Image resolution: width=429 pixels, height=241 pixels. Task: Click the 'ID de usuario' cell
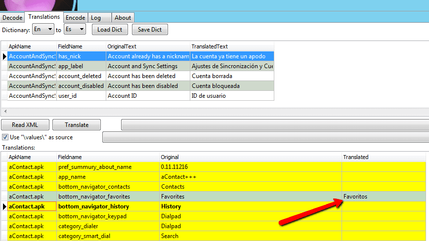coord(232,96)
